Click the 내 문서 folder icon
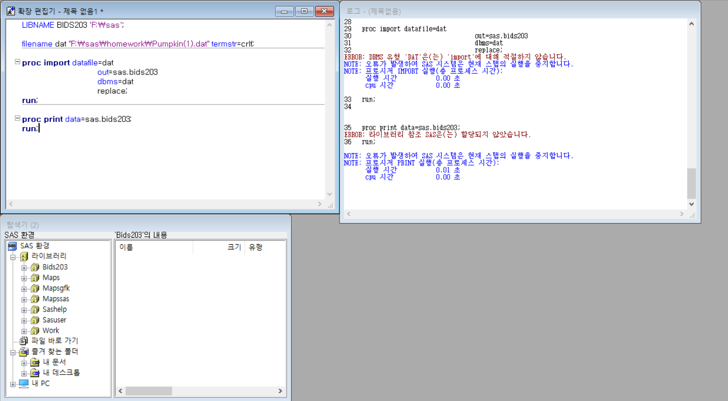728x401 pixels. 35,362
